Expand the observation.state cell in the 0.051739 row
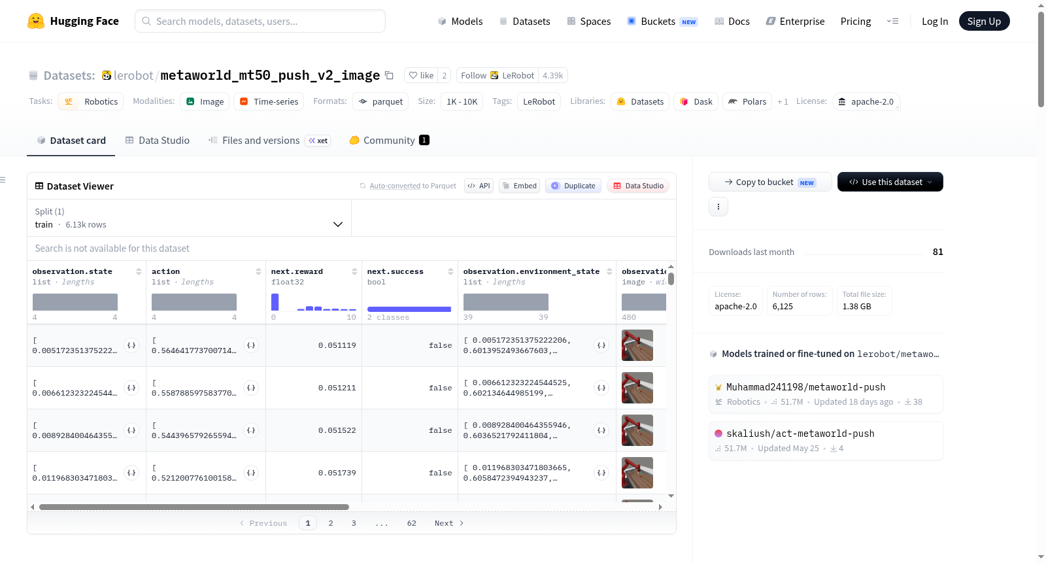Screen dimensions: 1046x563 click(x=131, y=473)
